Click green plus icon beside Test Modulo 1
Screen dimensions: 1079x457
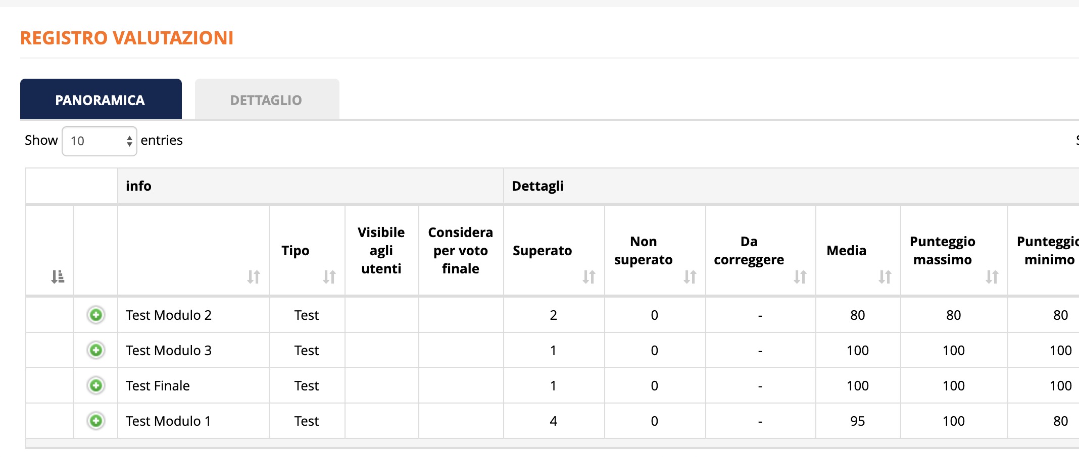pyautogui.click(x=95, y=421)
